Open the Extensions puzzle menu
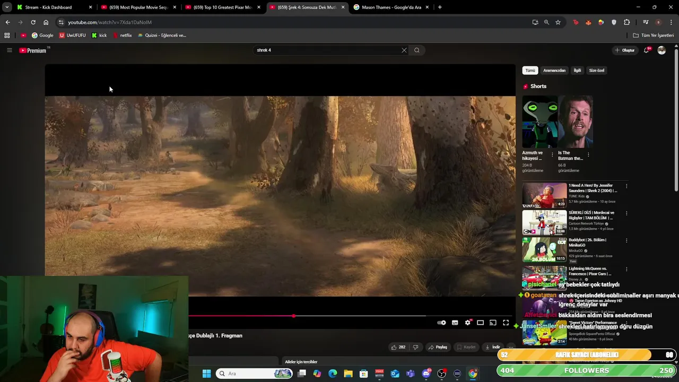 click(627, 22)
